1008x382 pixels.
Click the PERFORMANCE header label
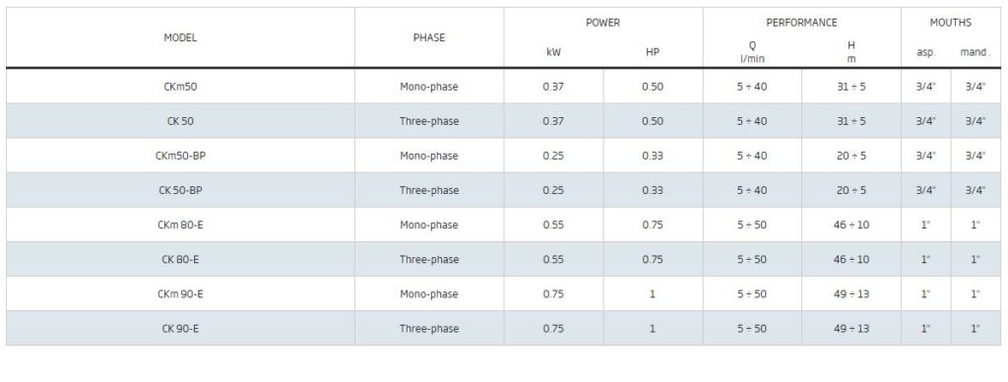801,23
